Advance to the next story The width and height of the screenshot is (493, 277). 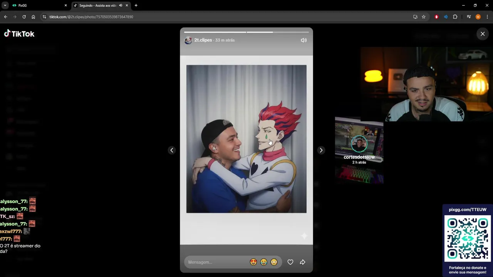[321, 150]
